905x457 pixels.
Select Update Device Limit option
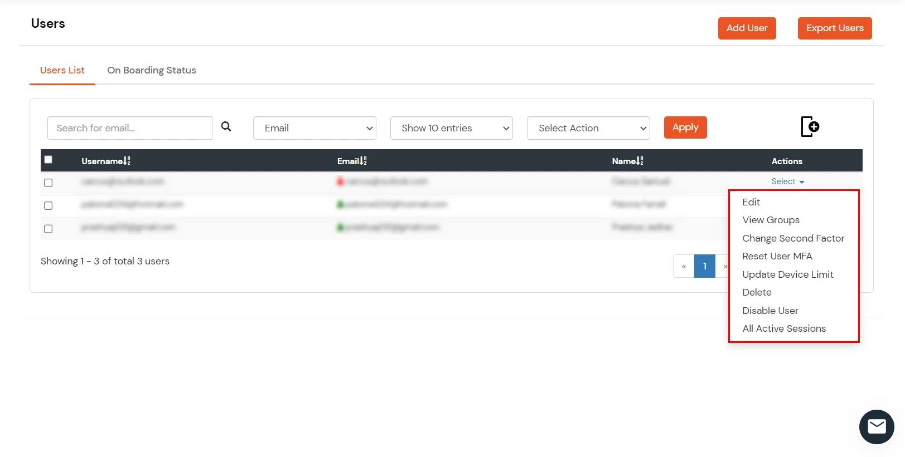click(x=787, y=274)
